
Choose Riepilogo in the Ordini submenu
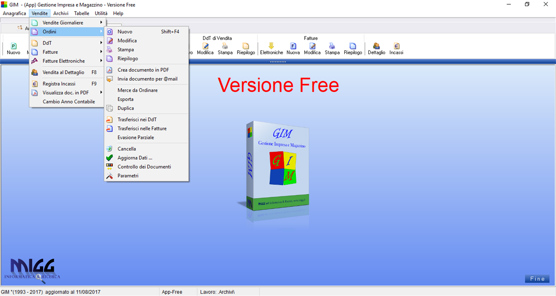146,59
